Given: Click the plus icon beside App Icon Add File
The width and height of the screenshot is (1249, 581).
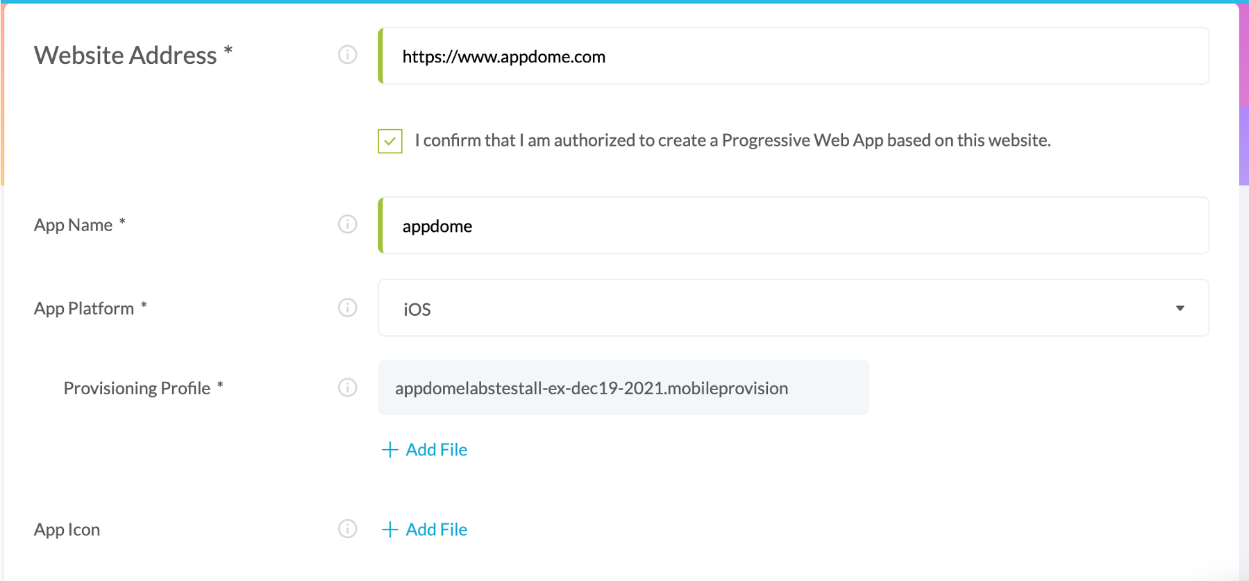Looking at the screenshot, I should pyautogui.click(x=390, y=529).
